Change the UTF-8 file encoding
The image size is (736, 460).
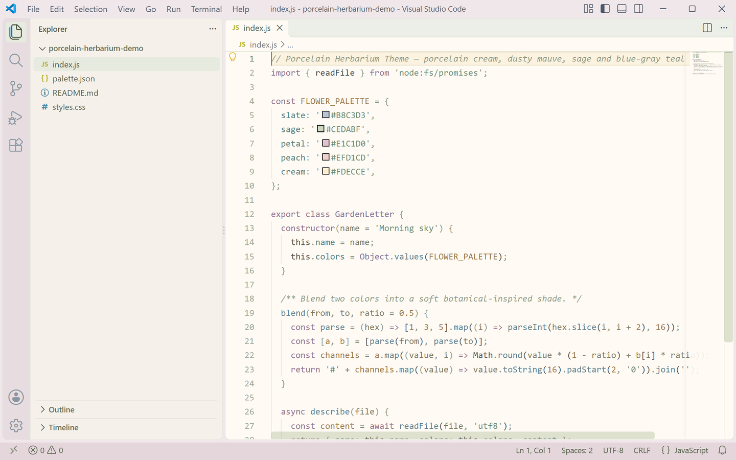613,450
